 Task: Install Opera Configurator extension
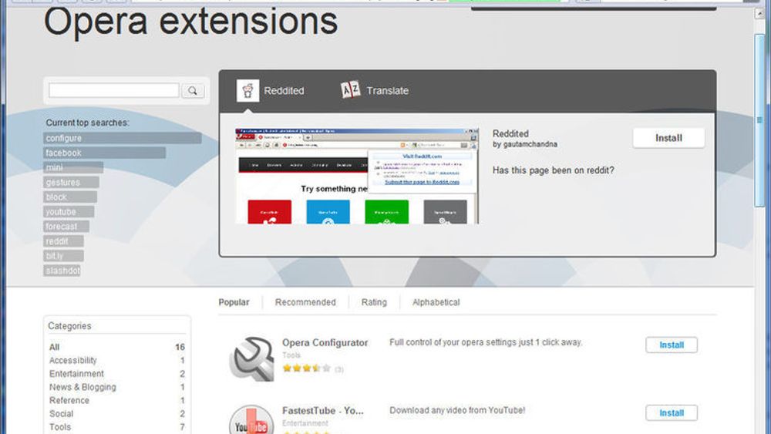pyautogui.click(x=672, y=345)
